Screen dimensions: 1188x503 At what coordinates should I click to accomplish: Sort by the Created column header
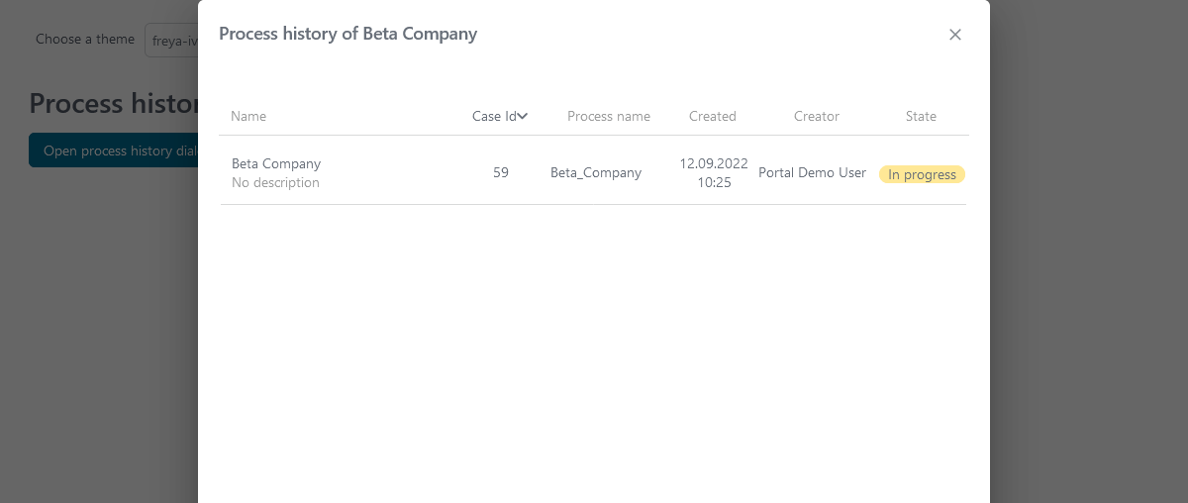tap(713, 116)
